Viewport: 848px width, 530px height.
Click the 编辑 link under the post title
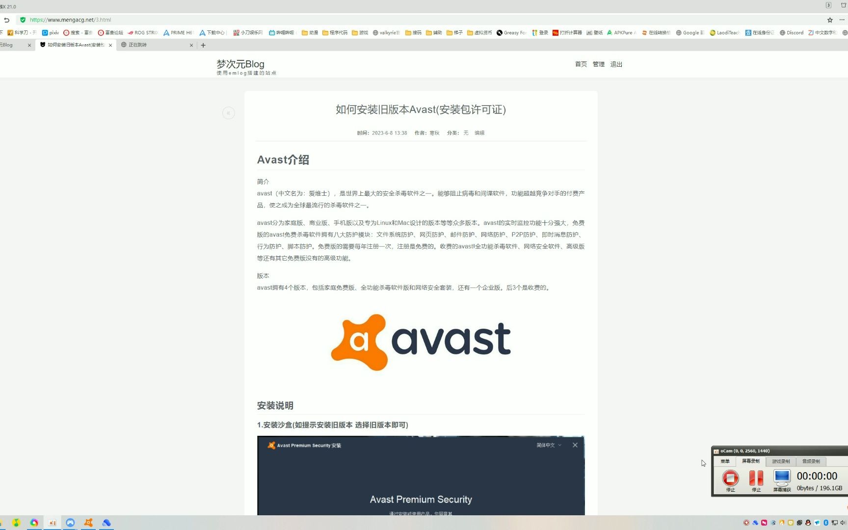(479, 133)
